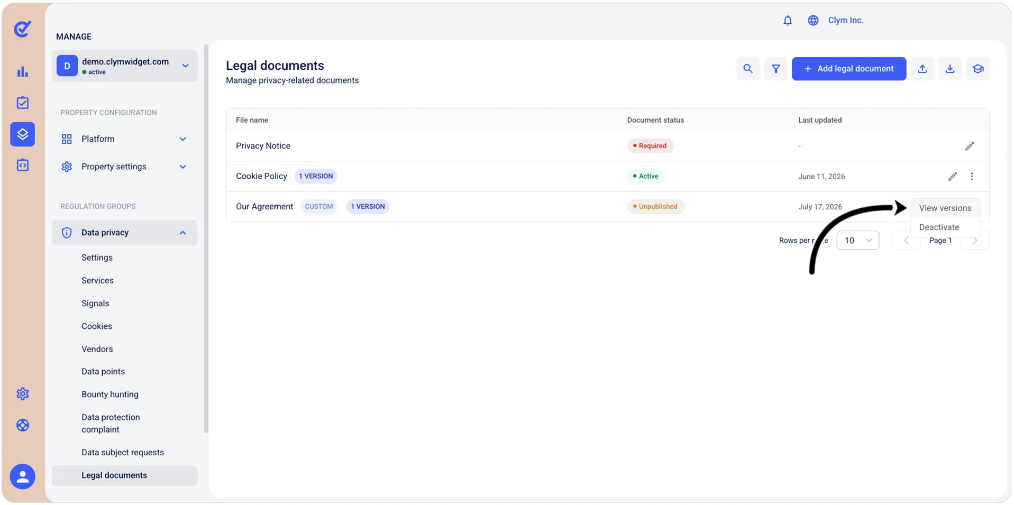
Task: Expand Property settings section
Action: [x=125, y=167]
